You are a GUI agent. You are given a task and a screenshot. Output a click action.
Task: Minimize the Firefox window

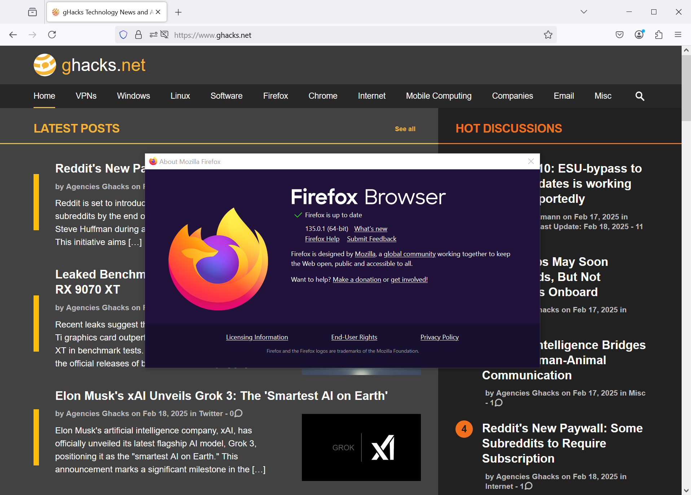tap(629, 12)
